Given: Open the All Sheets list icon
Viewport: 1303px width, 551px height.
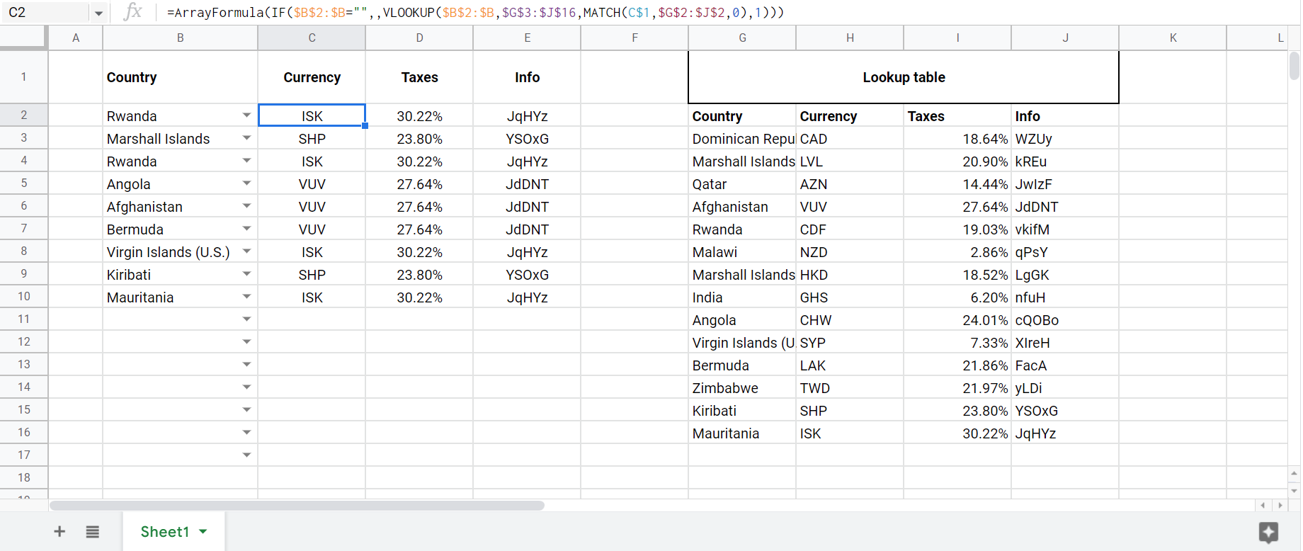Looking at the screenshot, I should [x=93, y=531].
